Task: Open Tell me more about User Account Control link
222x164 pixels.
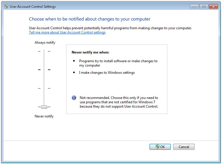Action: pyautogui.click(x=67, y=32)
